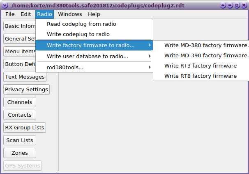
Task: Choose Write RT3 factory firmware
Action: click(201, 66)
